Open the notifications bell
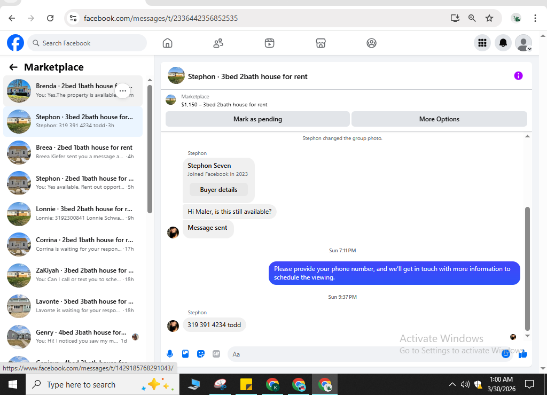This screenshot has height=395, width=547. click(503, 43)
